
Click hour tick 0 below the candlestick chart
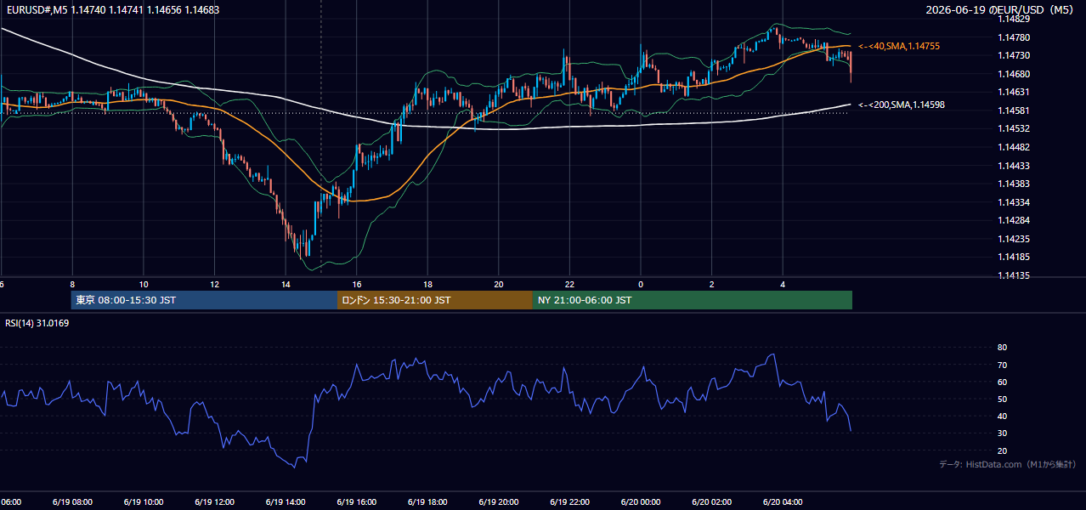coord(641,285)
